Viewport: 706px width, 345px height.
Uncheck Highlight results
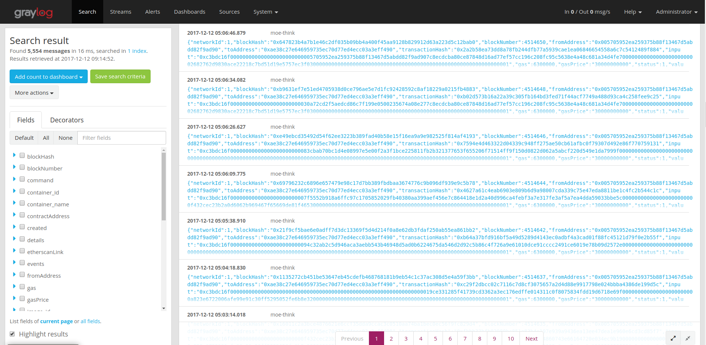(x=12, y=334)
